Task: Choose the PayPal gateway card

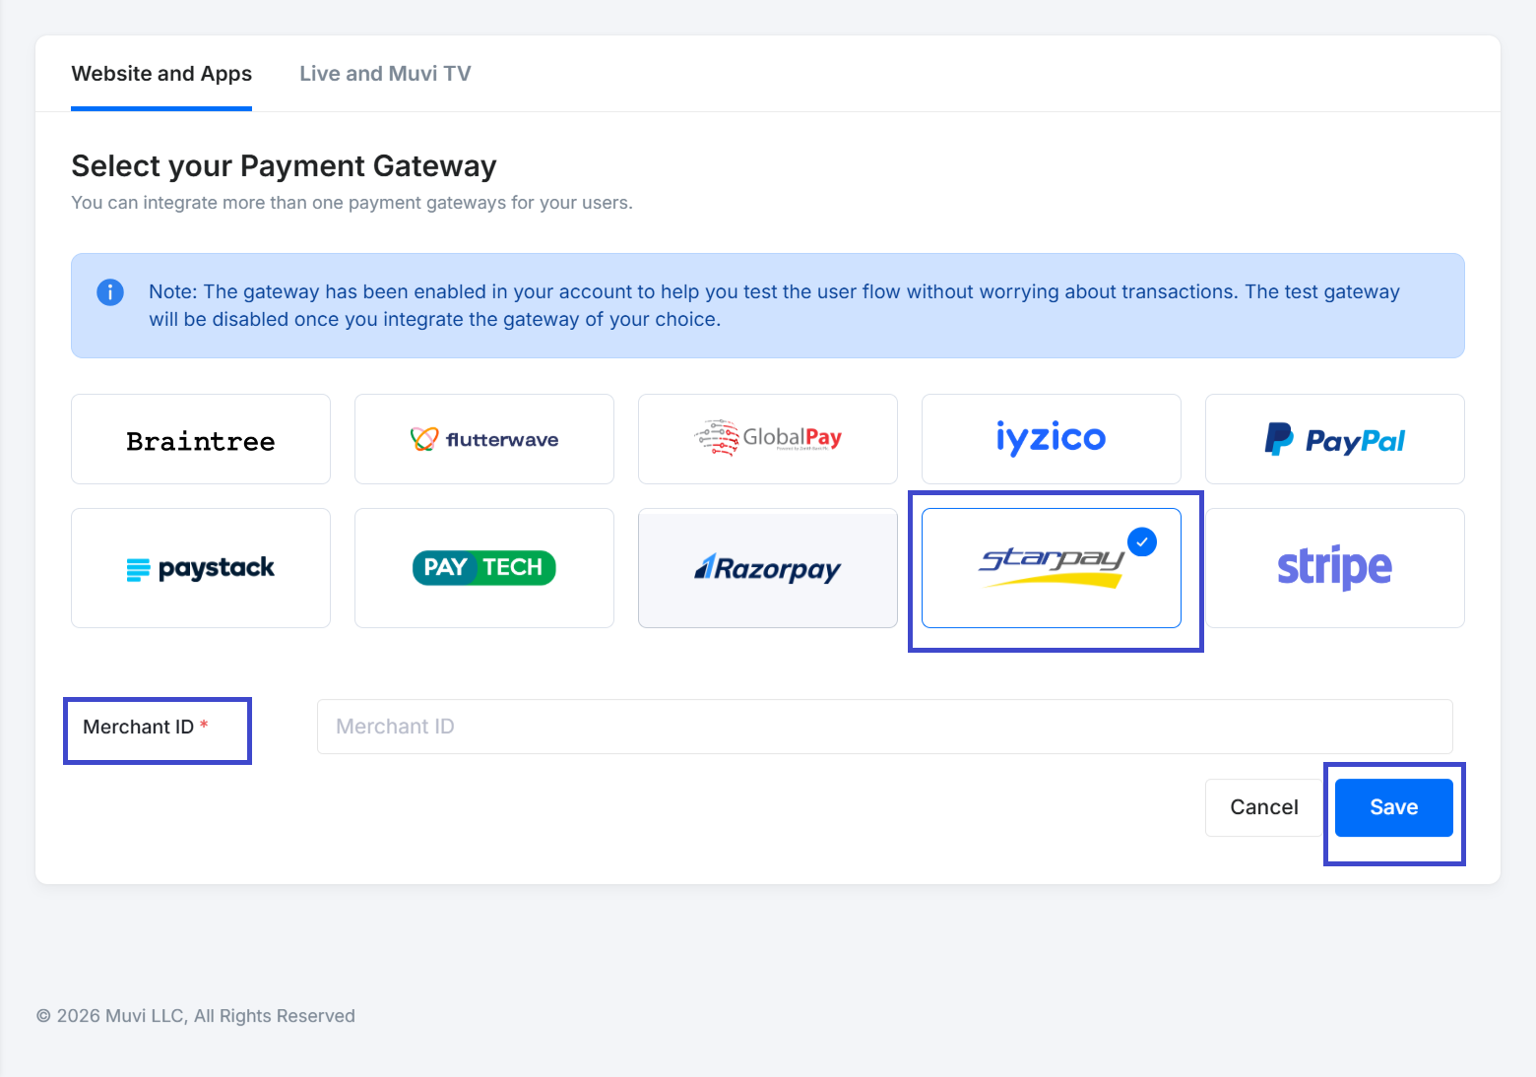Action: [x=1334, y=439]
